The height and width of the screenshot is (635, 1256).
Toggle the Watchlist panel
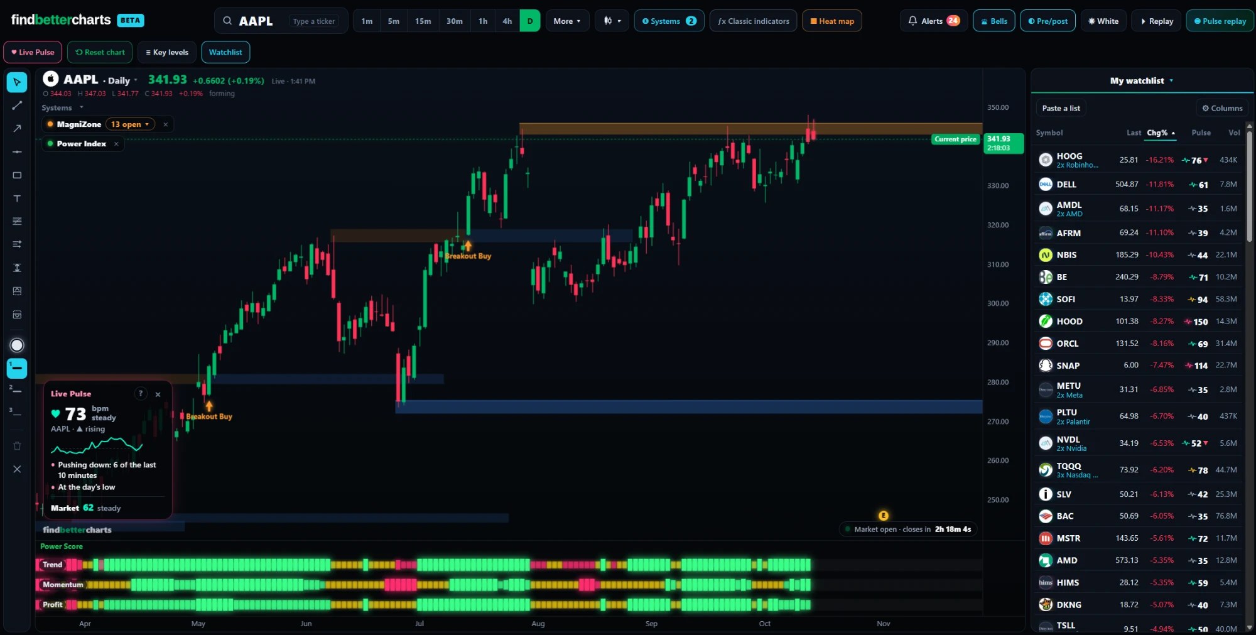225,52
